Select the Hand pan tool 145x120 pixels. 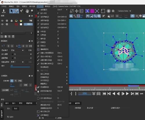(x=27, y=11)
